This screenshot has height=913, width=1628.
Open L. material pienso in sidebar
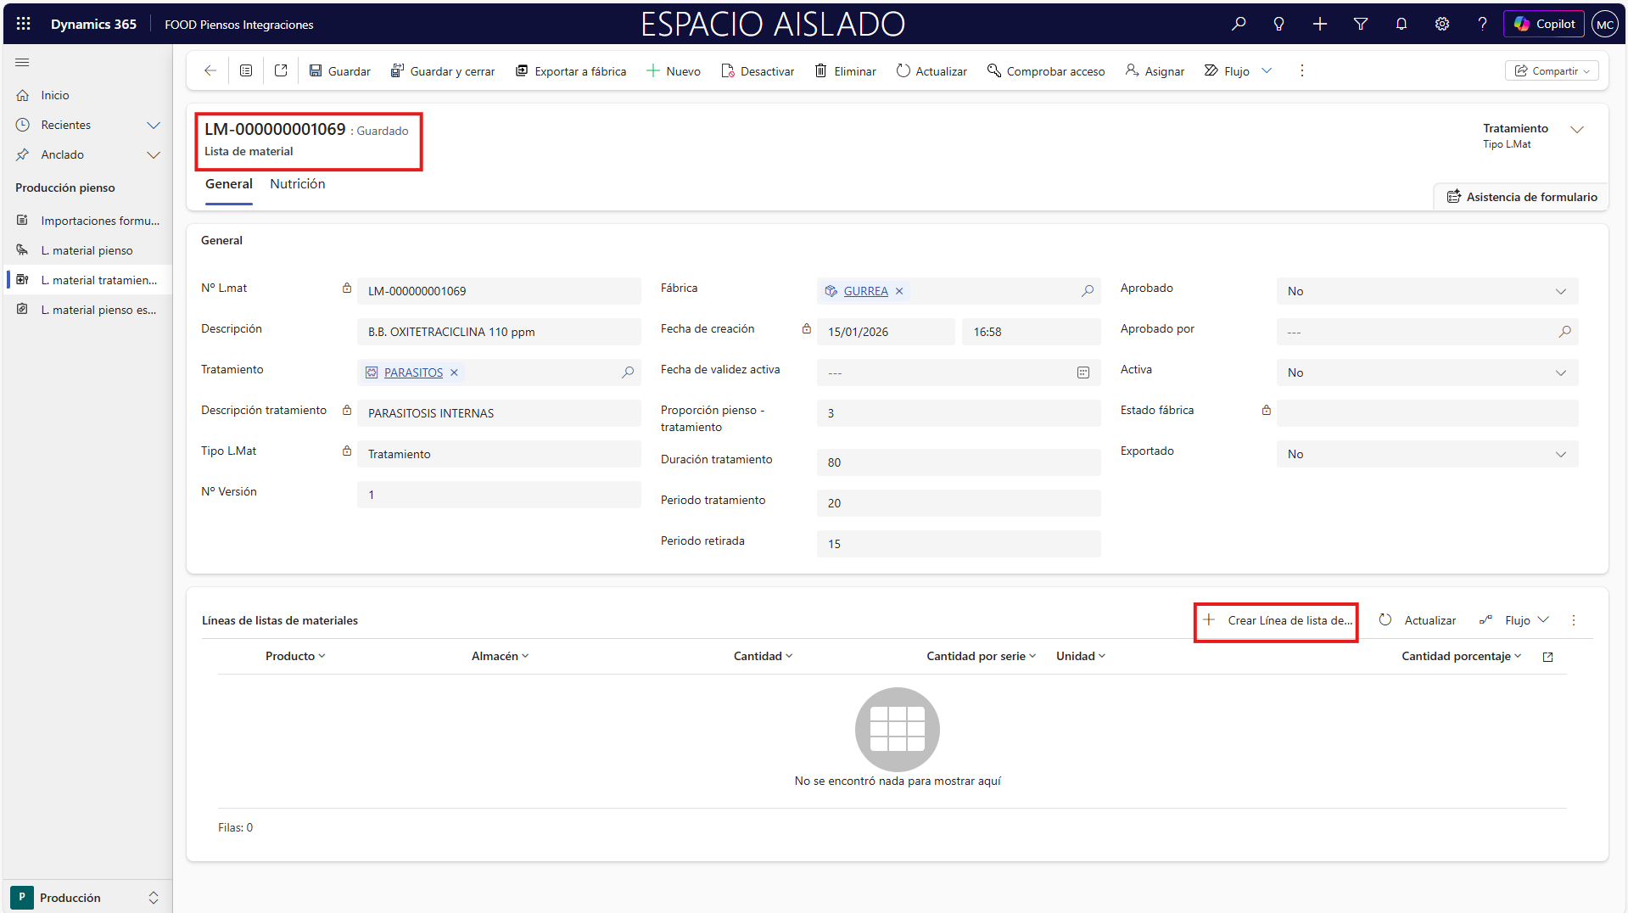[87, 250]
